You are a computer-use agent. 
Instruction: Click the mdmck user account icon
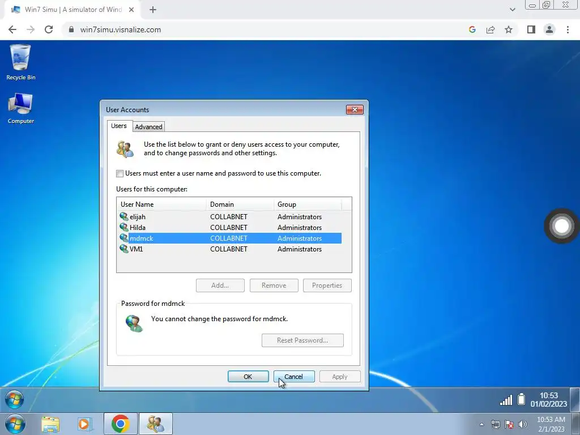tap(124, 238)
